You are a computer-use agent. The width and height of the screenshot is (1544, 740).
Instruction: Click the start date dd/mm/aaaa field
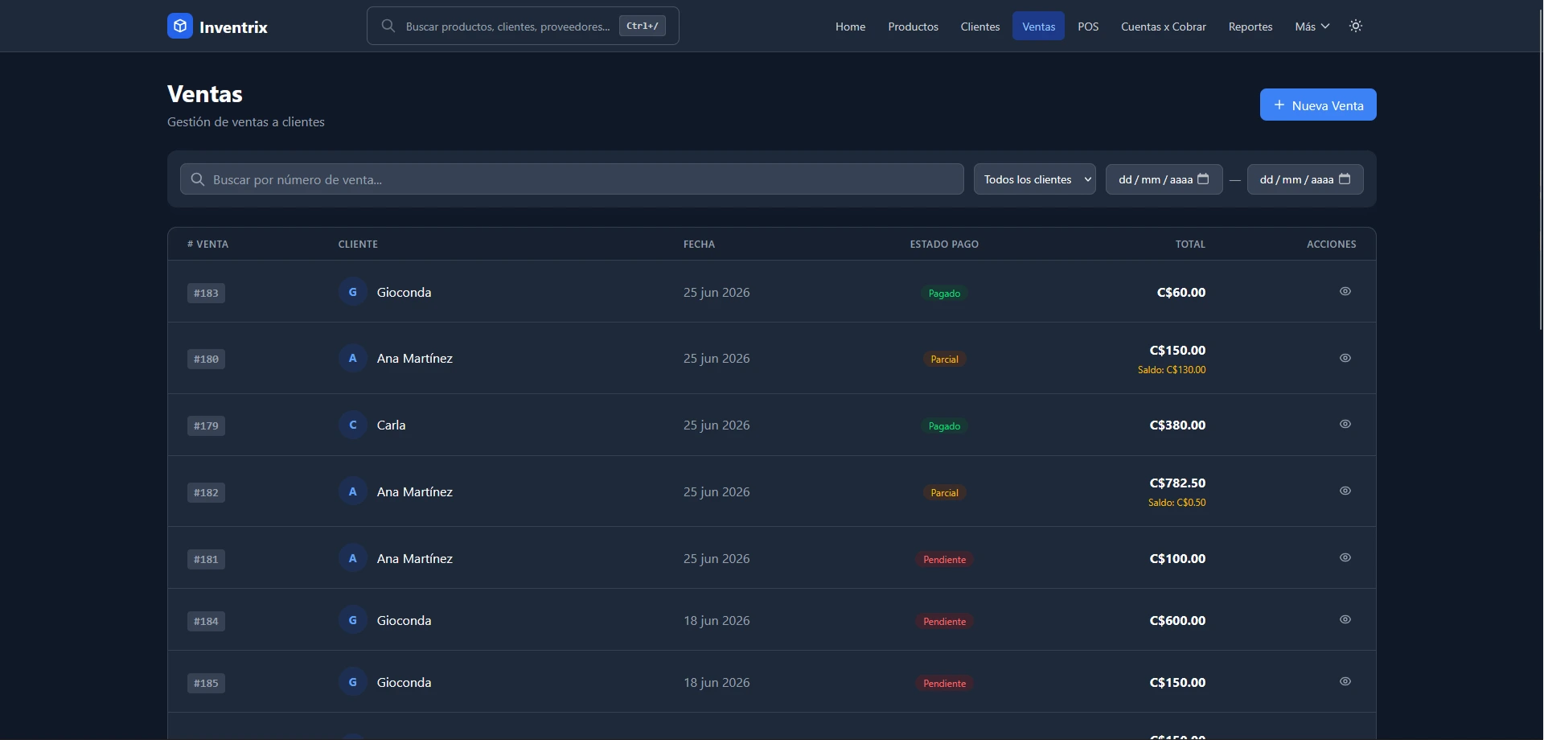pos(1164,179)
